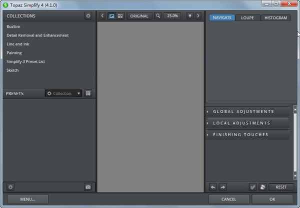The height and width of the screenshot is (208, 300).
Task: Maximize the Topaz Simplify window
Action: point(276,3)
